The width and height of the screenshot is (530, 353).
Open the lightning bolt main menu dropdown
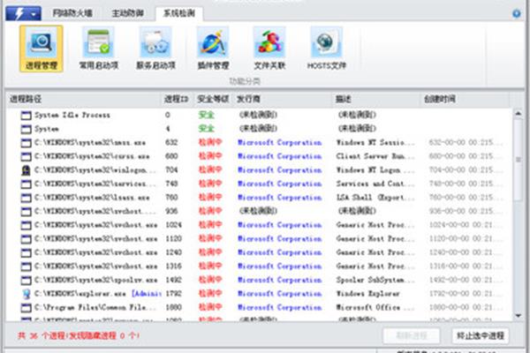pos(23,14)
